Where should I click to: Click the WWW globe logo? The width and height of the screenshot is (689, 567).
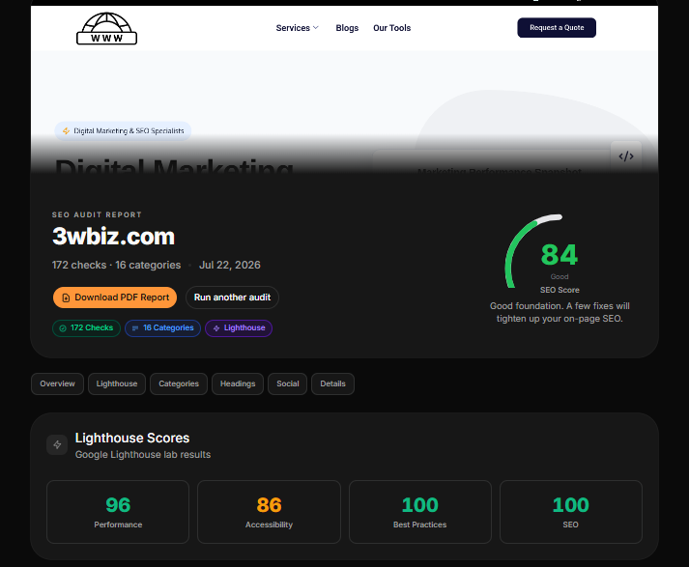[106, 29]
